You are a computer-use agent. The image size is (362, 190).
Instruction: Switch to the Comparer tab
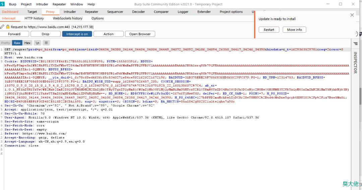click(x=161, y=12)
